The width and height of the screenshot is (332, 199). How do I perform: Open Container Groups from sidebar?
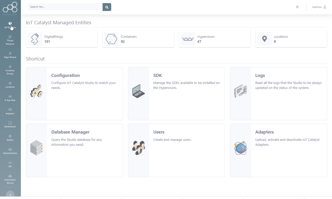coord(10,69)
